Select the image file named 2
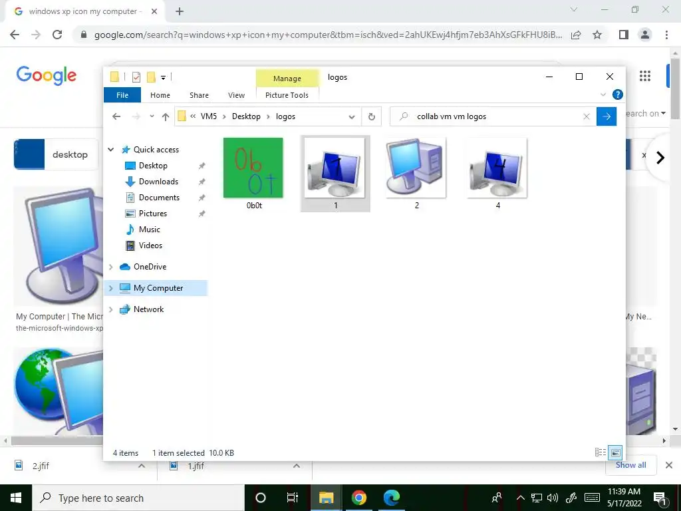 pyautogui.click(x=416, y=174)
